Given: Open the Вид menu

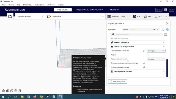Looking at the screenshot, I should (x=18, y=5).
